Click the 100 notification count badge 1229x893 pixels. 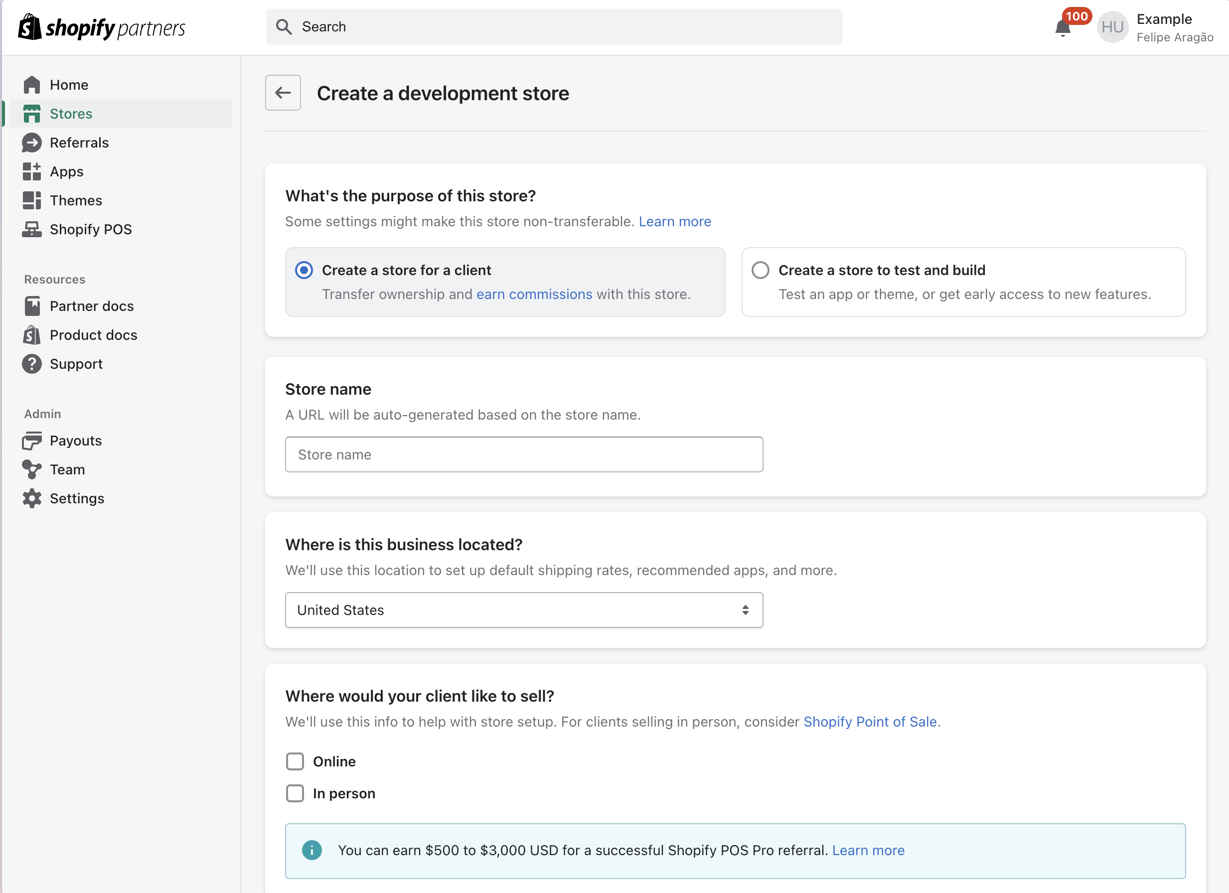pyautogui.click(x=1076, y=16)
